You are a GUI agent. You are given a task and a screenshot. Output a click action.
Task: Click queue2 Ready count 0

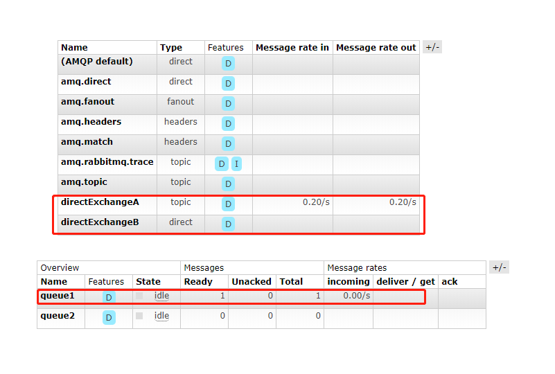click(222, 316)
